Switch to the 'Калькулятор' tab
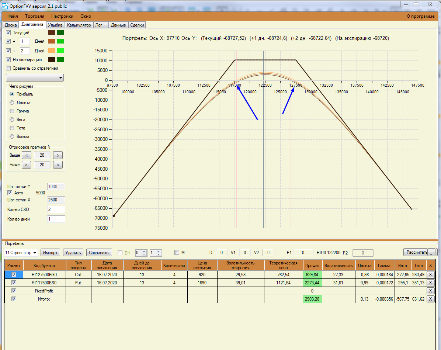The width and height of the screenshot is (441, 350). tap(79, 25)
